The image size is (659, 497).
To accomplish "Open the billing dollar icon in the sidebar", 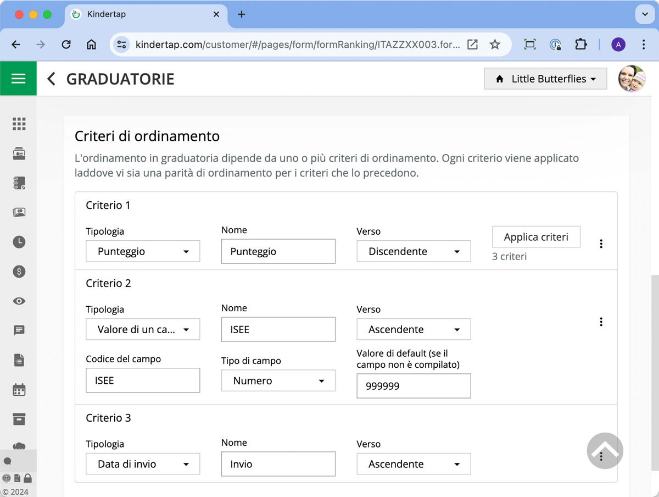I will (x=19, y=271).
